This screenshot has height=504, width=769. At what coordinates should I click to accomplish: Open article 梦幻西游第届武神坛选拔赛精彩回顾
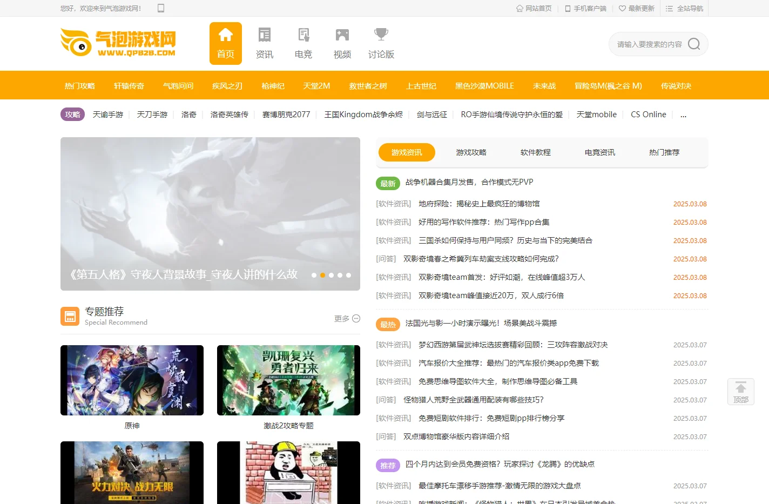(513, 345)
